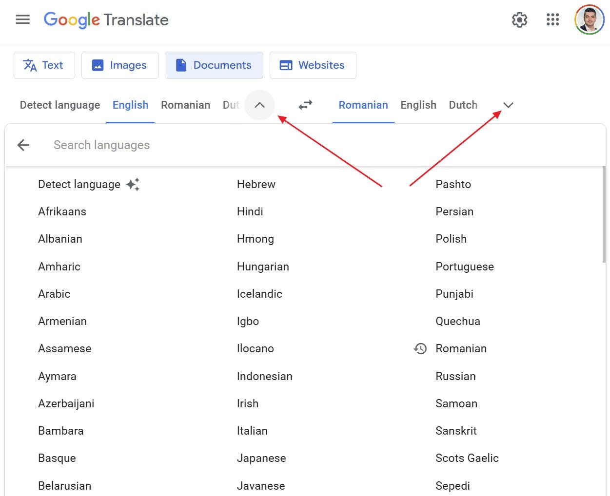This screenshot has height=496, width=610.
Task: Open the hamburger main menu
Action: tap(22, 19)
